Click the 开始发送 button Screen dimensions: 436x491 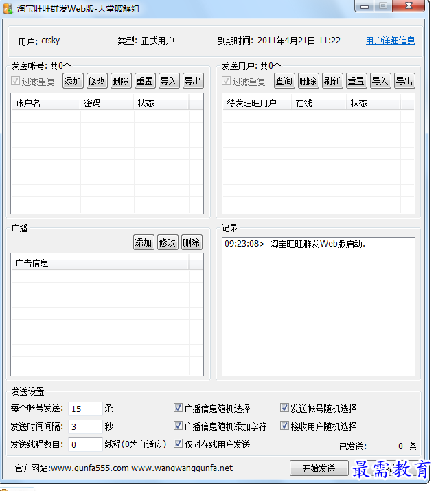pos(319,468)
